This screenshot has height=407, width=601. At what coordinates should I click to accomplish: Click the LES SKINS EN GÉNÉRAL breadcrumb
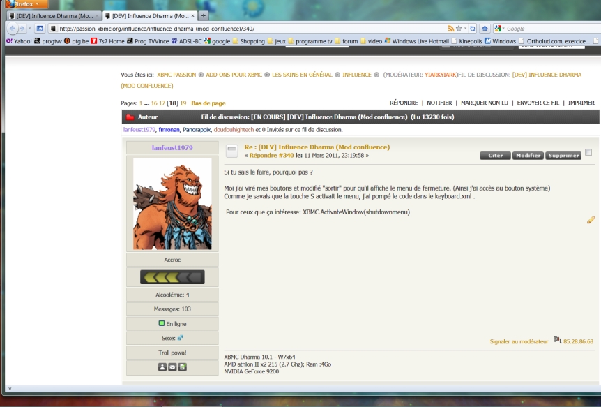coord(302,75)
